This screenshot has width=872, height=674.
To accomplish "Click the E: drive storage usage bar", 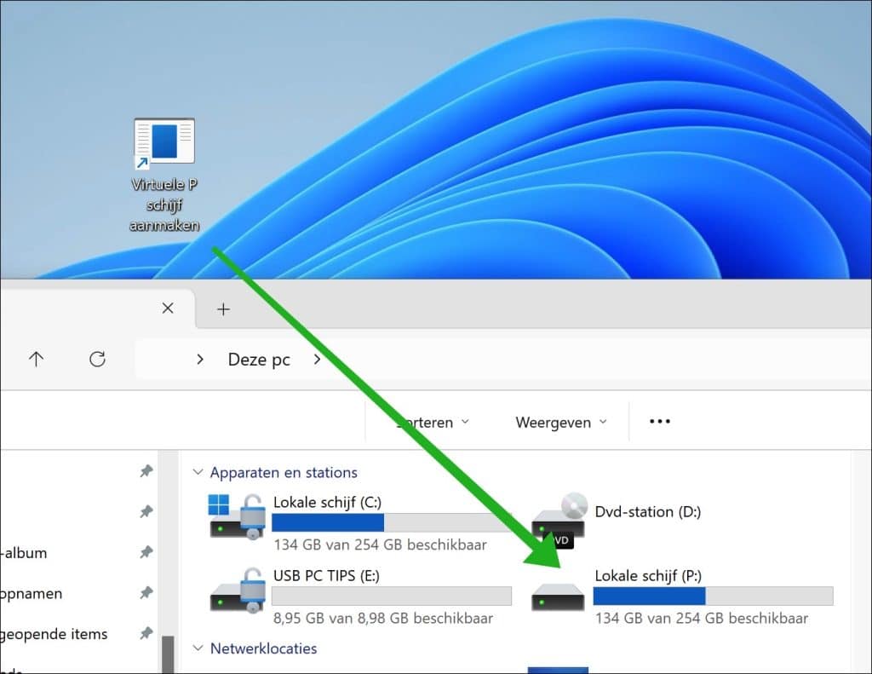I will (x=392, y=596).
